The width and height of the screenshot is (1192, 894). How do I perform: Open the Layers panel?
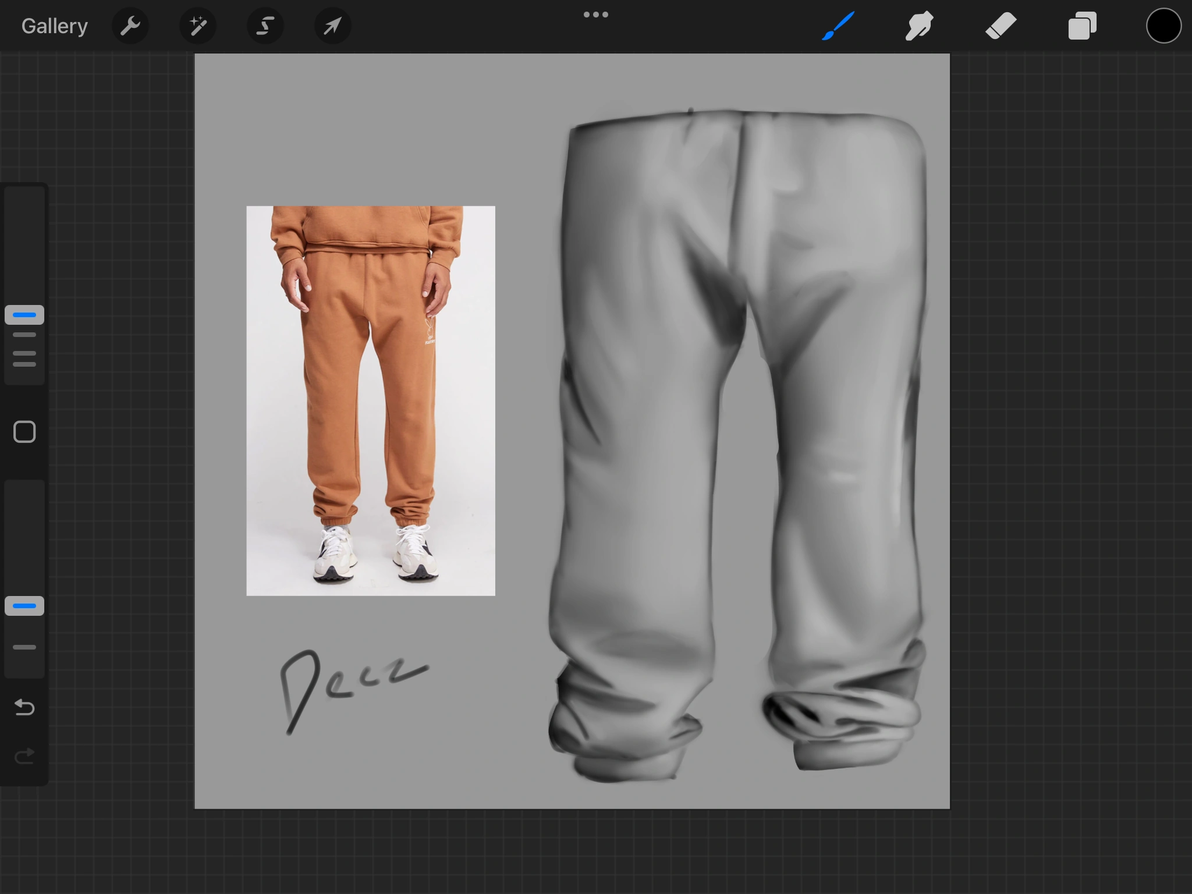pyautogui.click(x=1081, y=26)
